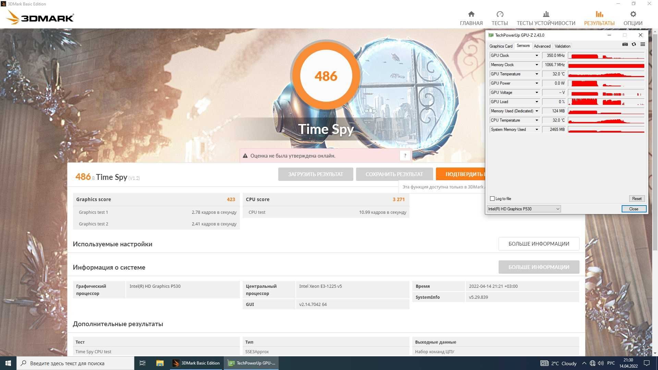Click the question mark help button
The width and height of the screenshot is (658, 370).
point(405,156)
